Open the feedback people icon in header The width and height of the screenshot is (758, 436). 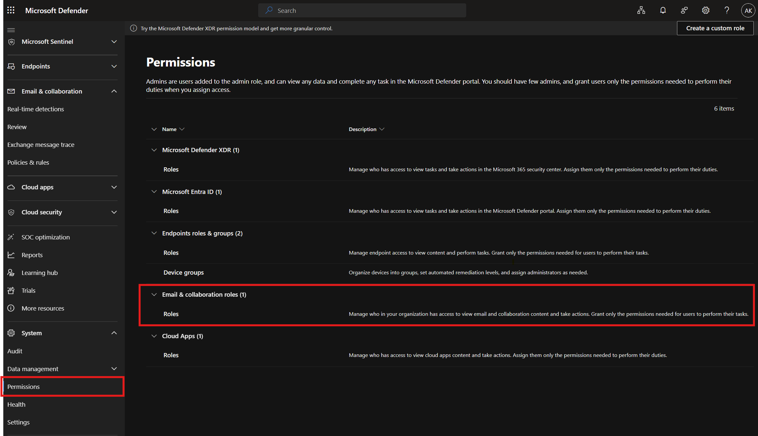click(684, 10)
